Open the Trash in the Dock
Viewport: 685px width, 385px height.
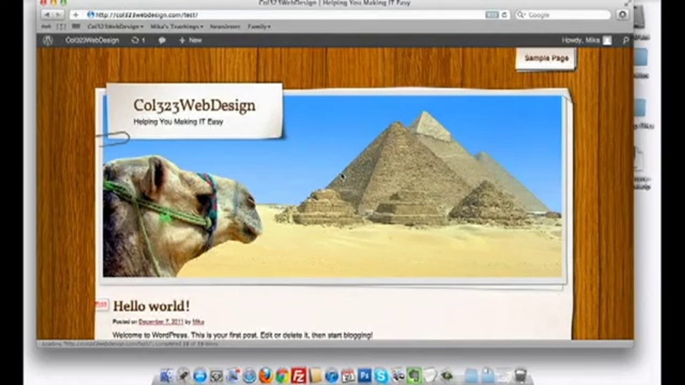520,375
